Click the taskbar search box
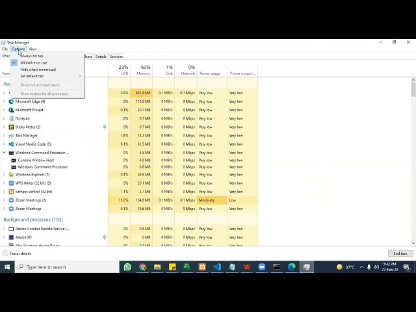The height and width of the screenshot is (312, 416). [67, 267]
